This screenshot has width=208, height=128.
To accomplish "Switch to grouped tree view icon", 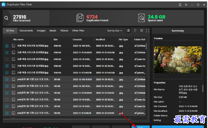I will (x=135, y=31).
